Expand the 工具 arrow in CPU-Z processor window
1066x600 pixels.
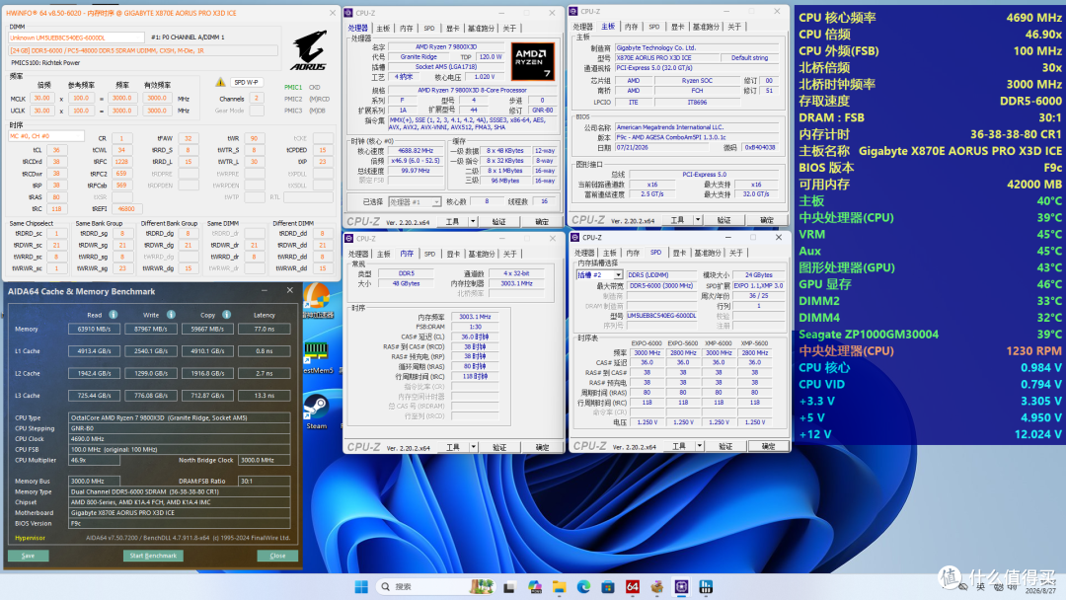[x=473, y=221]
